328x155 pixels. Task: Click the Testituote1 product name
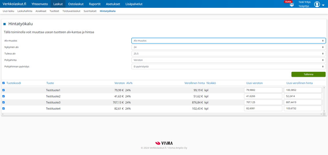tap(53, 90)
